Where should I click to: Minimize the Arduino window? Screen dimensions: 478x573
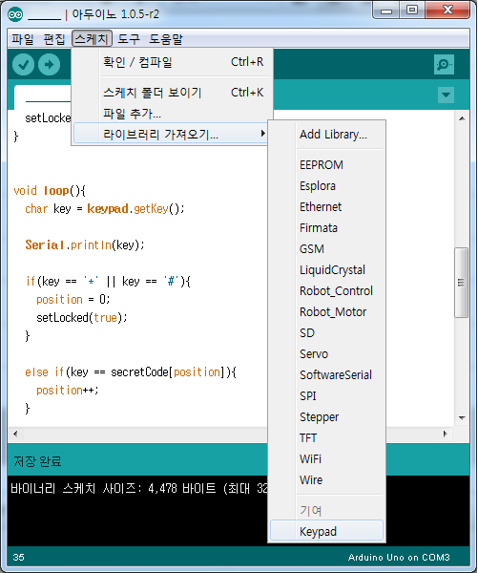[386, 11]
